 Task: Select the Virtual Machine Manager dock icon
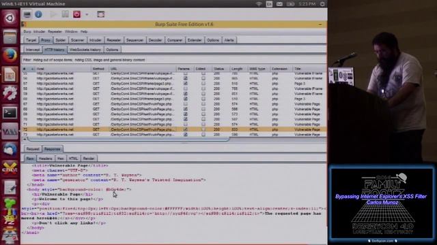click(x=10, y=131)
